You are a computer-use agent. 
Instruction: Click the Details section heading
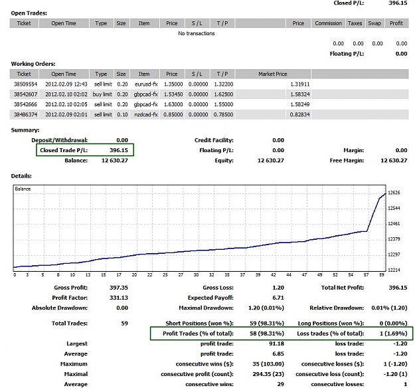21,176
